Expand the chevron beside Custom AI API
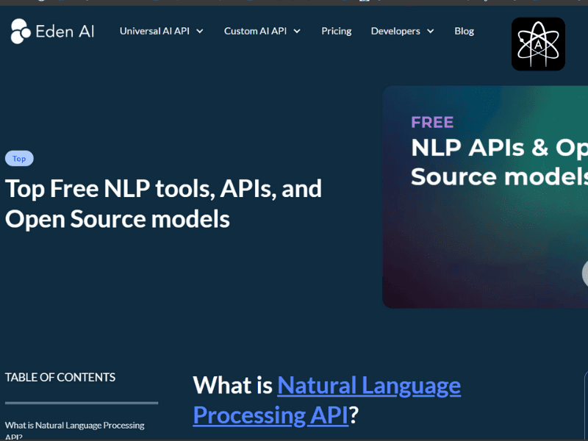588x441 pixels. pyautogui.click(x=297, y=31)
